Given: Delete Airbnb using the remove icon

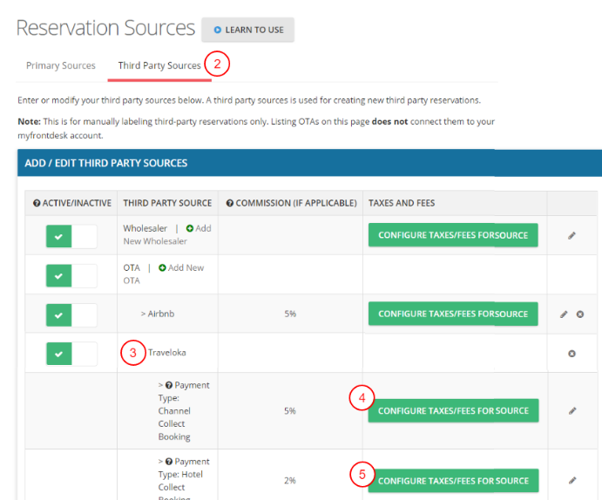Looking at the screenshot, I should click(579, 314).
